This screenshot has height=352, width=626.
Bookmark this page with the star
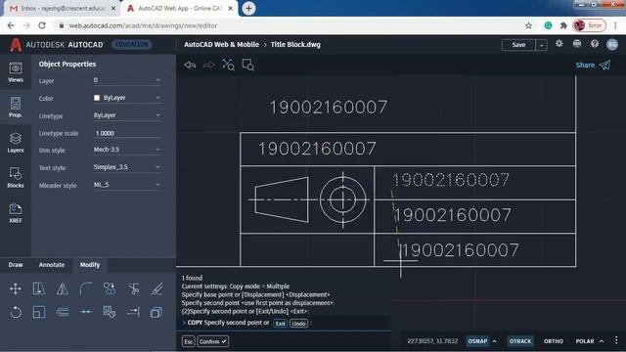pyautogui.click(x=528, y=25)
